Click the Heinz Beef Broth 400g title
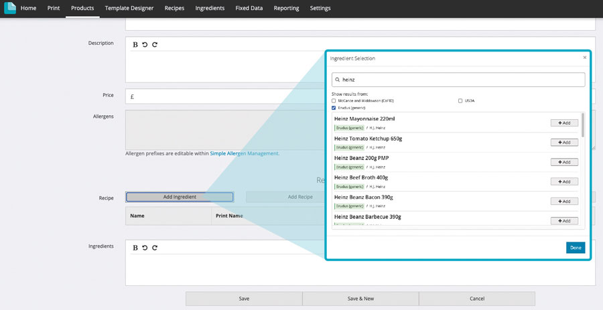The image size is (603, 310). pyautogui.click(x=361, y=177)
